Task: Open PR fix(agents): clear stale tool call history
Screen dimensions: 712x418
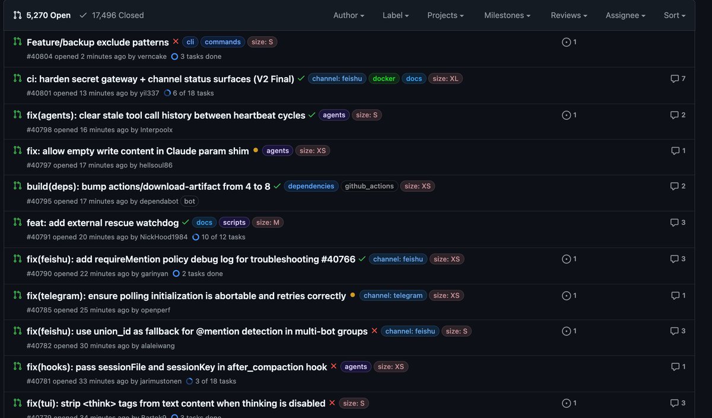Action: [166, 115]
